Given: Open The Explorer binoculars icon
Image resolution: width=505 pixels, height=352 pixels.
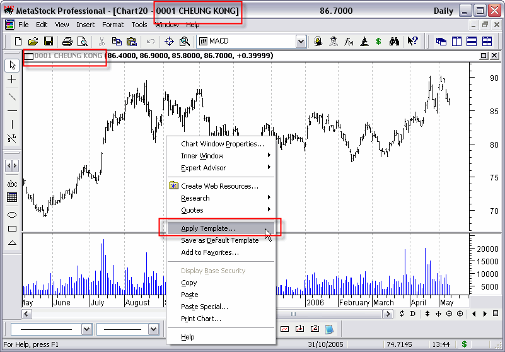Looking at the screenshot, I should 394,41.
